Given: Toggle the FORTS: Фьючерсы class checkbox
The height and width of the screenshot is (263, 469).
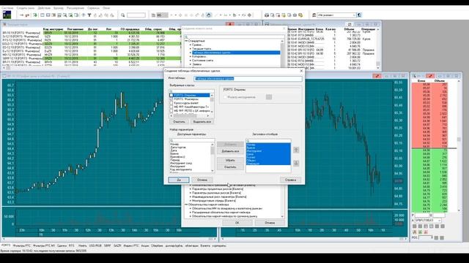Looking at the screenshot, I should point(171,99).
